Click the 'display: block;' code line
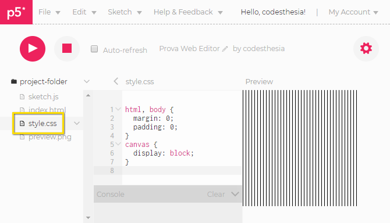Screen dimensions: 390x223 click(x=164, y=153)
